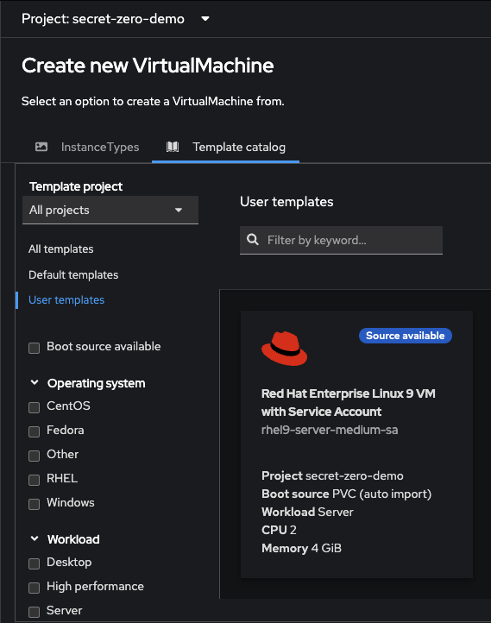Image resolution: width=491 pixels, height=623 pixels.
Task: Check the High performance workload filter
Action: click(35, 588)
